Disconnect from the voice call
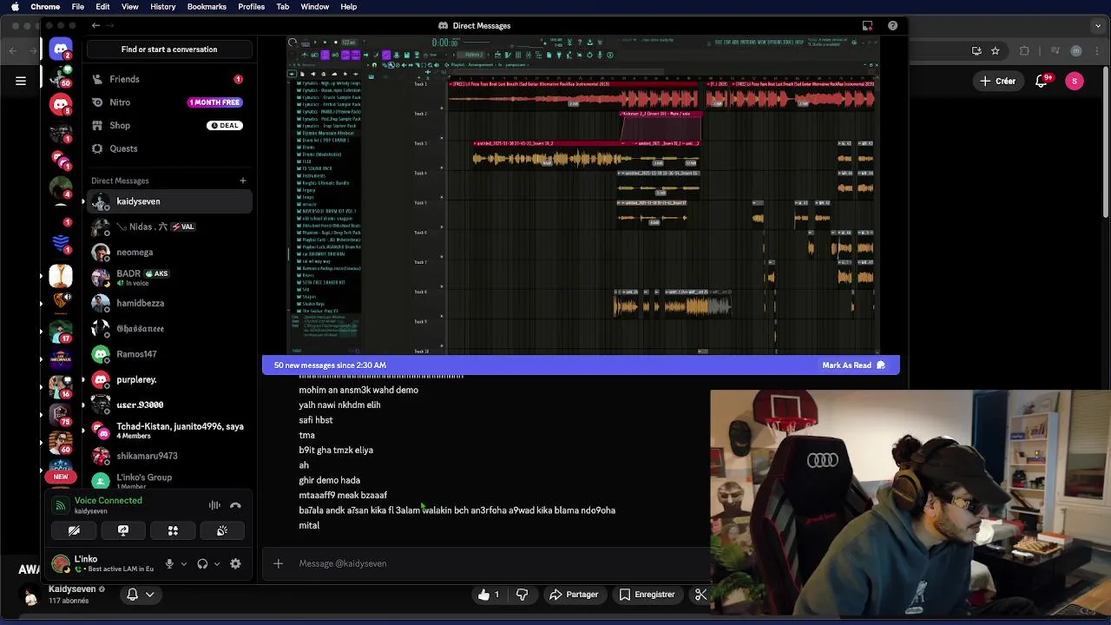The image size is (1111, 625). [235, 505]
